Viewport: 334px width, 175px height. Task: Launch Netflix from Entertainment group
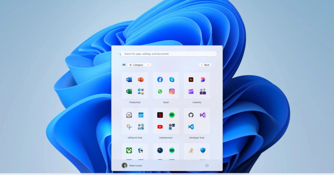pos(160,115)
